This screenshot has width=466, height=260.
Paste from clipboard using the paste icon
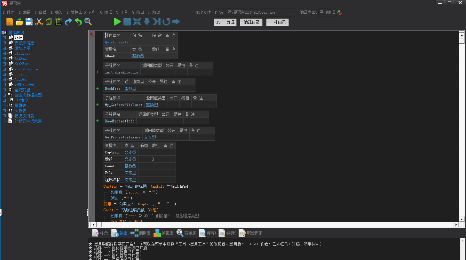click(58, 22)
